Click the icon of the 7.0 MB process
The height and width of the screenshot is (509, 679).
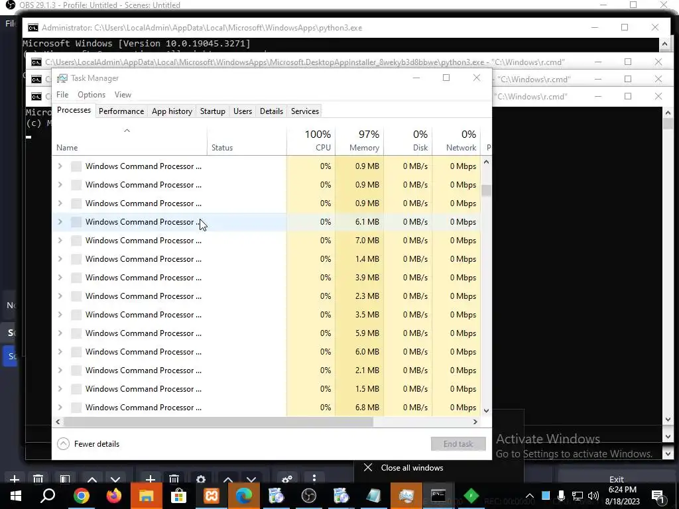(76, 240)
